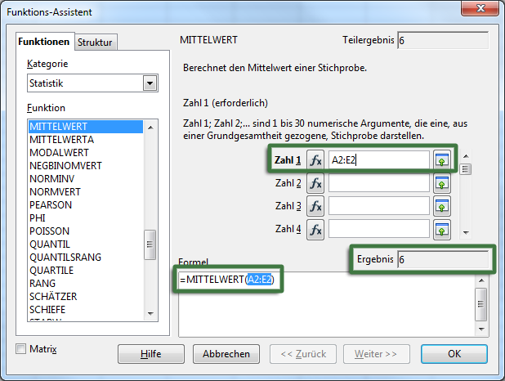Screen dimensions: 505x381
Task: Select the Funktionen tab
Action: click(x=45, y=42)
